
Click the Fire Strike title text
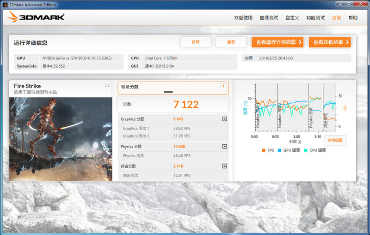click(x=27, y=86)
